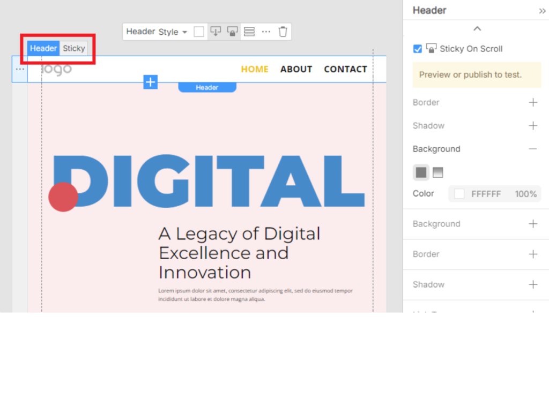This screenshot has width=549, height=408.
Task: Delete header using the trash icon
Action: click(283, 32)
